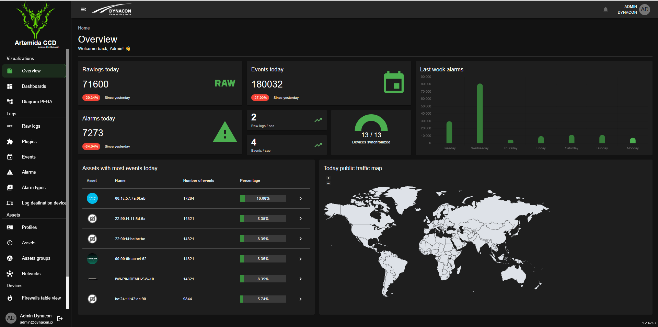
Task: Log out using the sidebar exit icon
Action: click(x=60, y=318)
